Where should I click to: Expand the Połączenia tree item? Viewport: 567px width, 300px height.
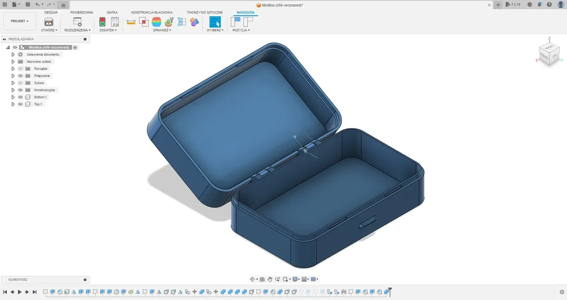pos(13,76)
